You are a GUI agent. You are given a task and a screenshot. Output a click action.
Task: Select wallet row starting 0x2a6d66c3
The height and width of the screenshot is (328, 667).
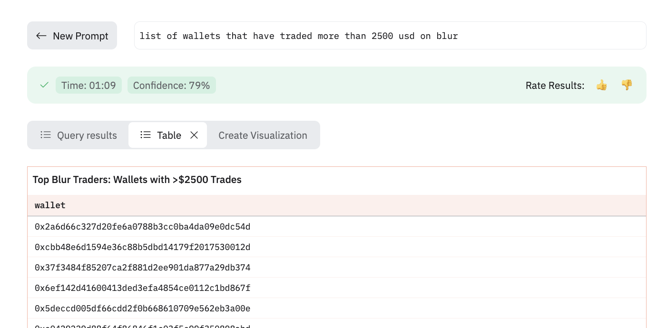(337, 227)
